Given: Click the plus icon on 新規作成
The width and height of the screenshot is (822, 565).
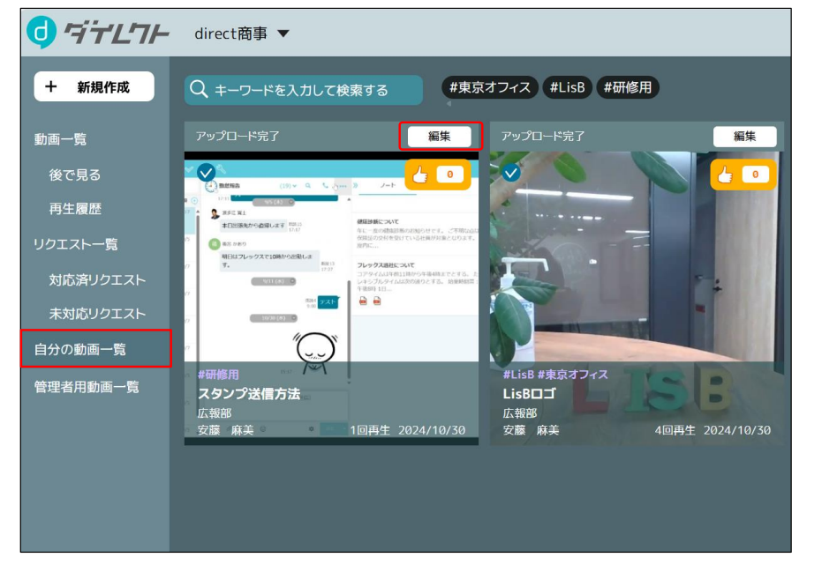Looking at the screenshot, I should click(51, 87).
